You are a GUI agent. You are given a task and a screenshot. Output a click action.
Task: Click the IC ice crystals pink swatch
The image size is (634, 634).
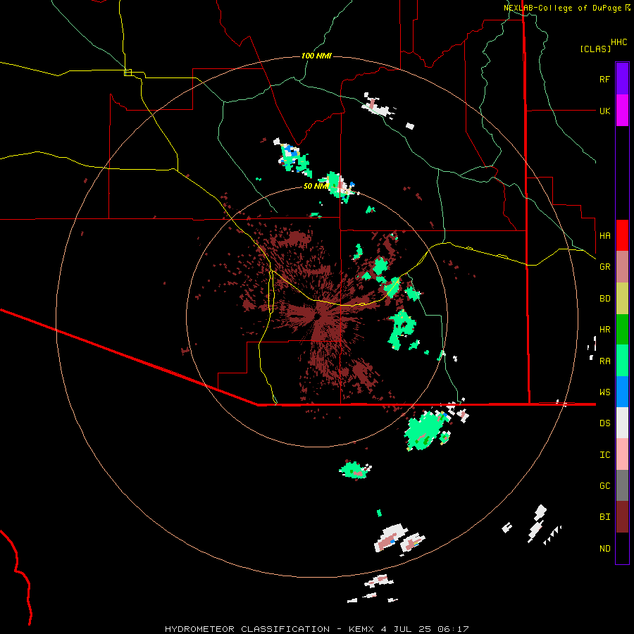tap(622, 454)
